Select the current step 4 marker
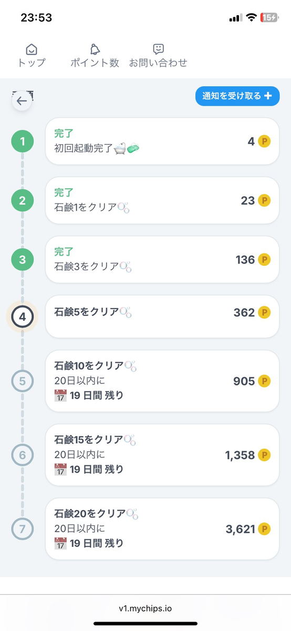Image resolution: width=291 pixels, height=631 pixels. [x=22, y=317]
